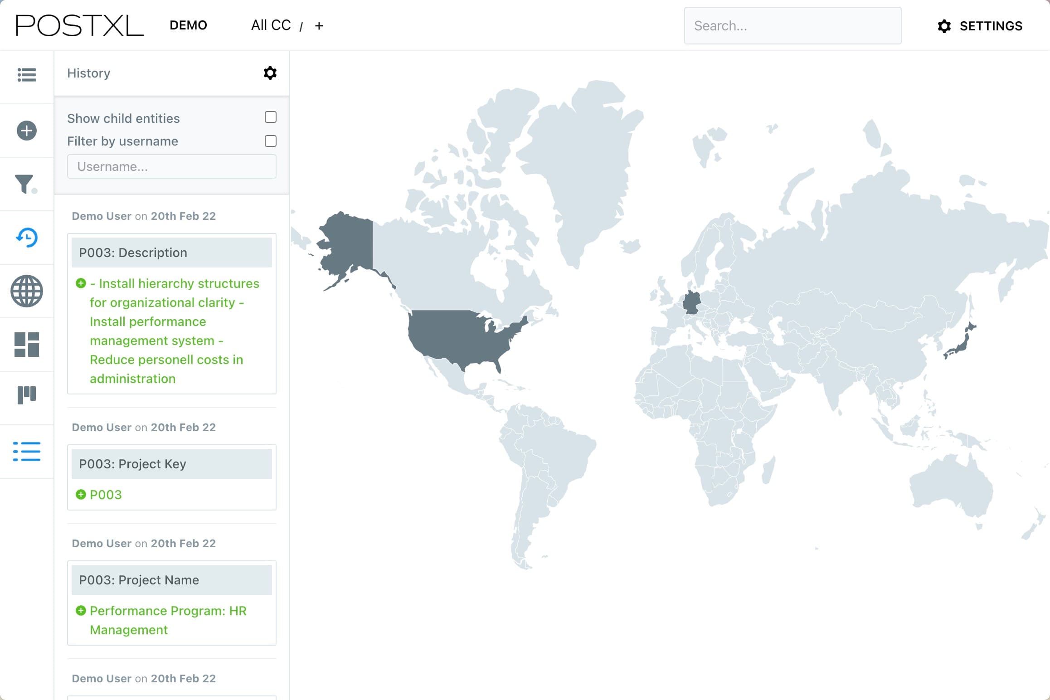Screen dimensions: 1050x700
Task: Switch to the world map view
Action: coord(27,292)
